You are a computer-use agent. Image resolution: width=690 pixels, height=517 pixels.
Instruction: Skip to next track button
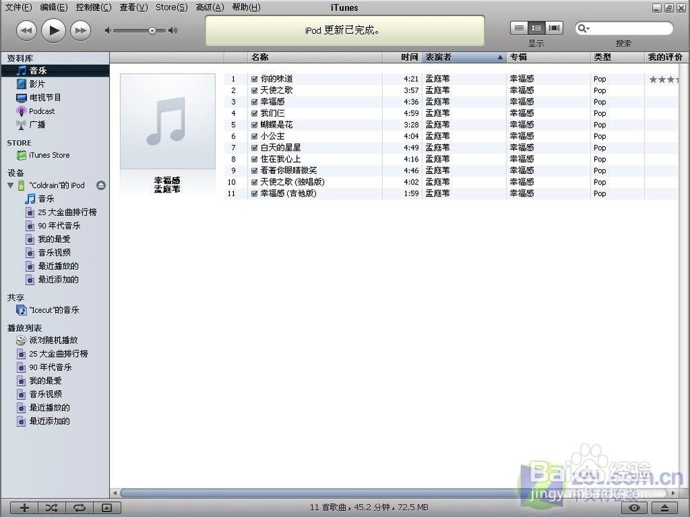81,30
